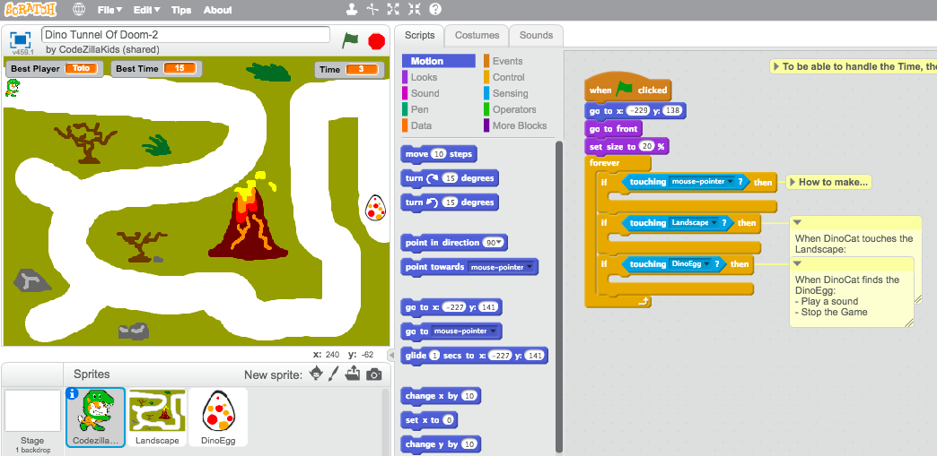Click the DinoEgg on the stage

click(x=375, y=207)
